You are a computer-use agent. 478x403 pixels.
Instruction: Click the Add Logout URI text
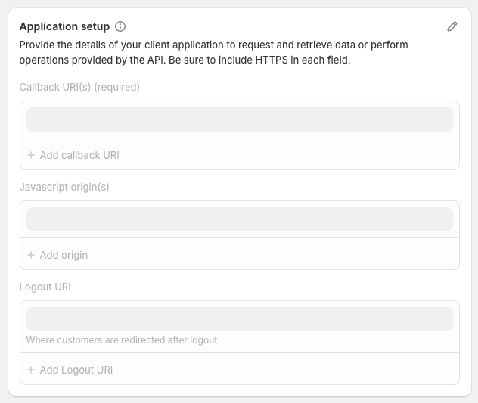point(76,370)
